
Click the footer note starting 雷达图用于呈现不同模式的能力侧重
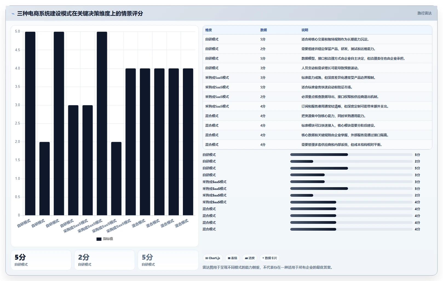(x=268, y=268)
